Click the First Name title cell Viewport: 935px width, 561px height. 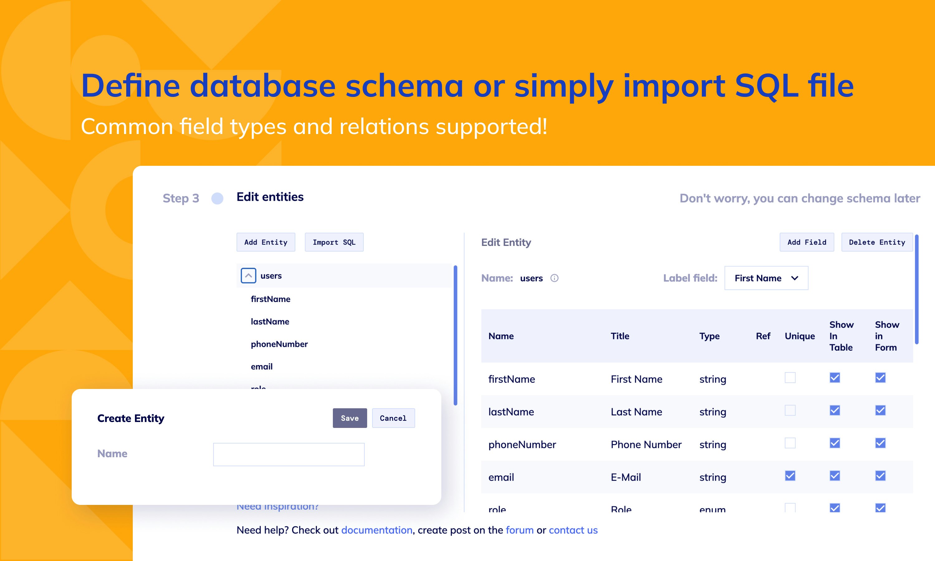[x=636, y=379]
